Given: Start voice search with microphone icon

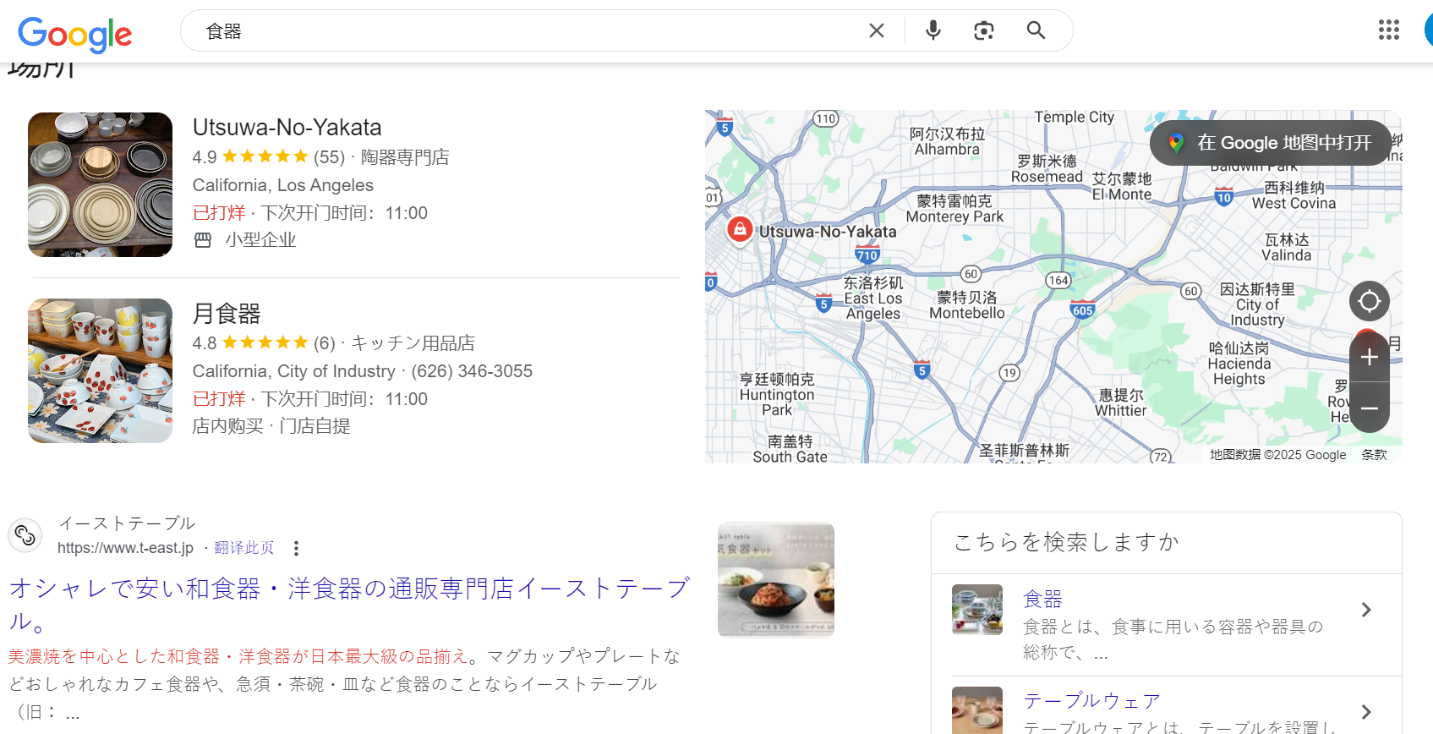Looking at the screenshot, I should tap(933, 30).
